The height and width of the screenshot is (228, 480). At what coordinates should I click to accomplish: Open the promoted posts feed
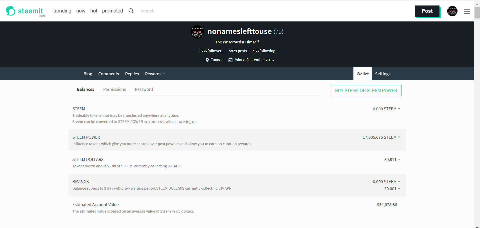point(113,11)
